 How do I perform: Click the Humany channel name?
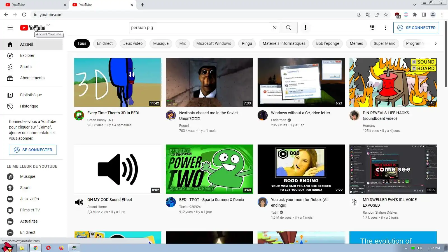coord(369,126)
